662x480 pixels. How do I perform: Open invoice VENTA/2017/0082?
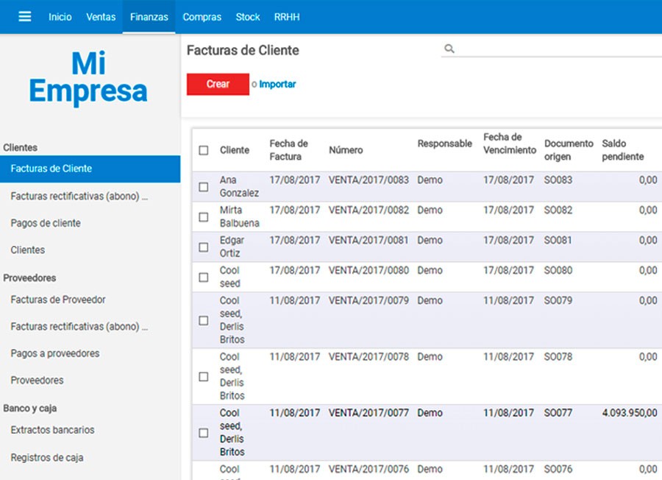coord(369,210)
